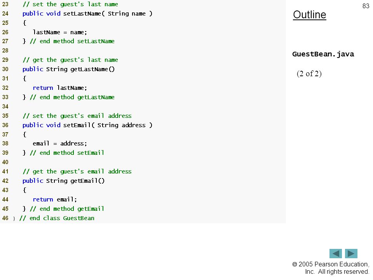Image resolution: width=373 pixels, height=280 pixels.
Task: Click the opening brace on line 37
Action: (24, 135)
